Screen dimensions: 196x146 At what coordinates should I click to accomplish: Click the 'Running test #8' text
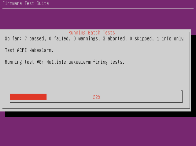[23, 62]
